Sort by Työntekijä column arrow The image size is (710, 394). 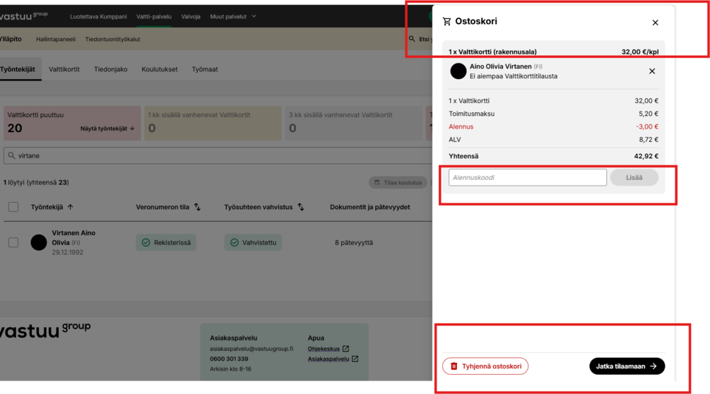(70, 207)
